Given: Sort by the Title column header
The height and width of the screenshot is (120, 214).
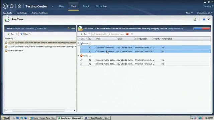Looking at the screenshot, I should [105, 39].
